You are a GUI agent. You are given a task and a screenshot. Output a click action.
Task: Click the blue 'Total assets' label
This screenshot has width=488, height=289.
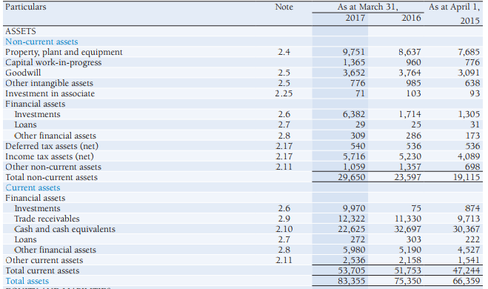pos(27,281)
